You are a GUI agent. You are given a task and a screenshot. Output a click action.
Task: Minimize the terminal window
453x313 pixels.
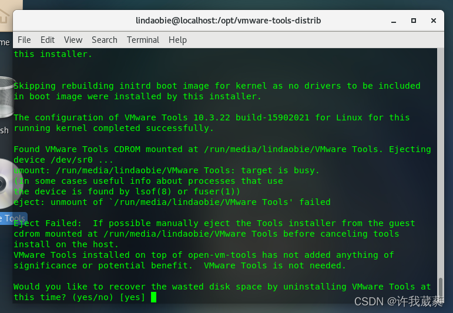pos(394,21)
